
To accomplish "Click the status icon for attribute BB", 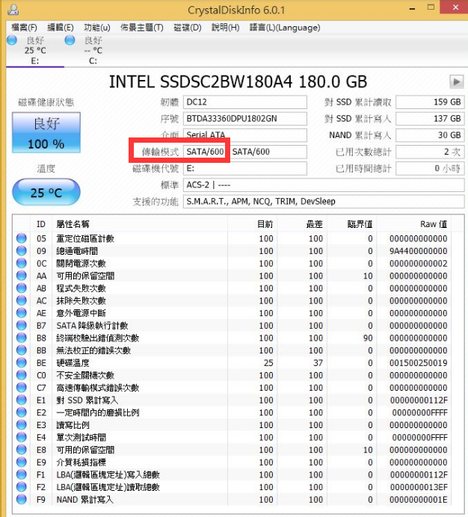I will click(22, 350).
